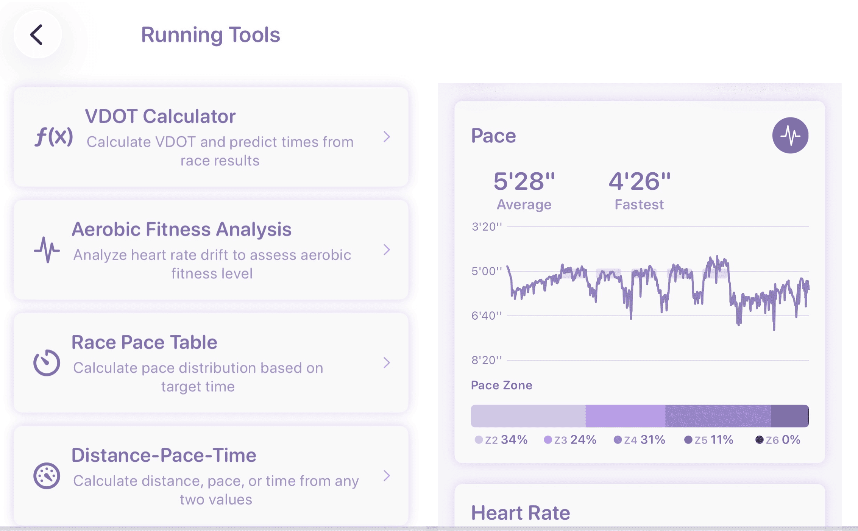The width and height of the screenshot is (858, 531).
Task: Tap the stopwatch Race Pace Table icon
Action: pos(47,362)
